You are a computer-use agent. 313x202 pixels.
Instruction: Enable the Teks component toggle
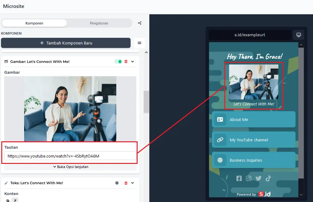[118, 183]
